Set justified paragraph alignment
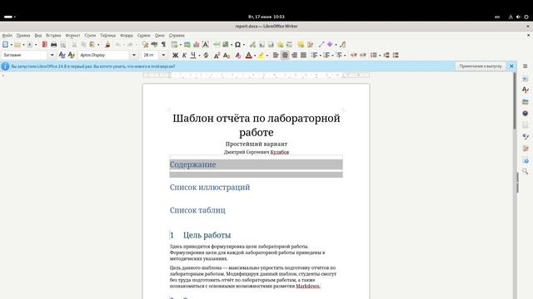The image size is (533, 299). tap(303, 55)
